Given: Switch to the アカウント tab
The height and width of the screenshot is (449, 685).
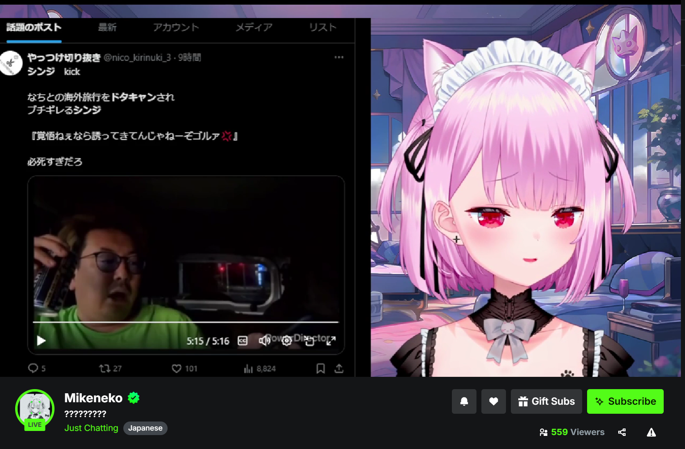Looking at the screenshot, I should (x=176, y=27).
